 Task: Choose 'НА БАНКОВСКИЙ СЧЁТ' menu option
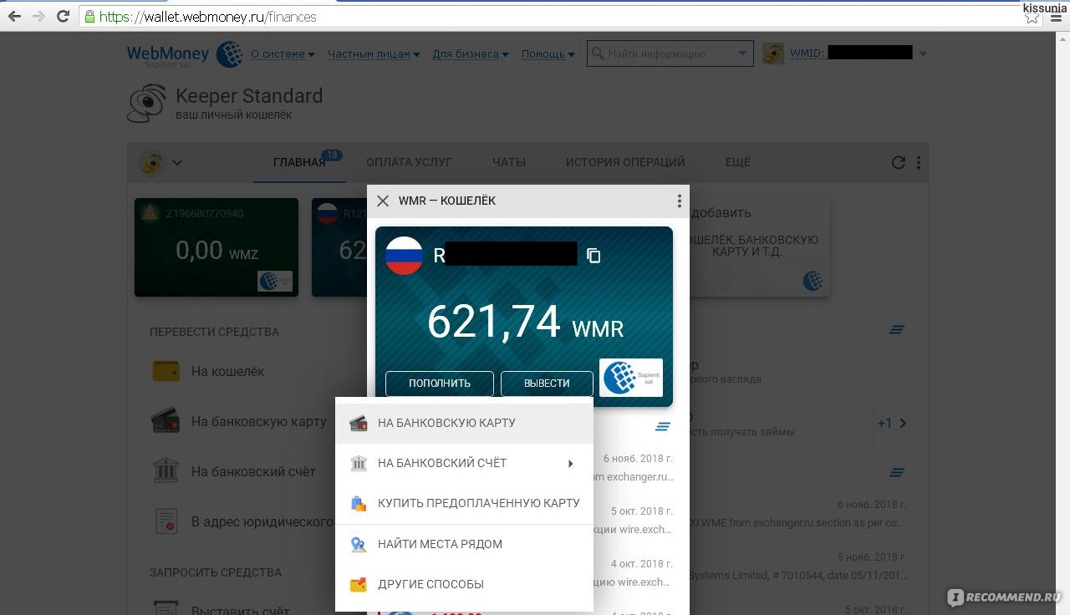click(464, 463)
